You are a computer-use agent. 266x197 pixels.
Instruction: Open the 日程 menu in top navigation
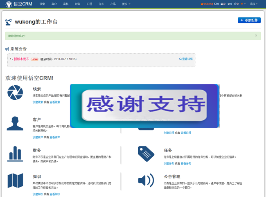(89, 4)
